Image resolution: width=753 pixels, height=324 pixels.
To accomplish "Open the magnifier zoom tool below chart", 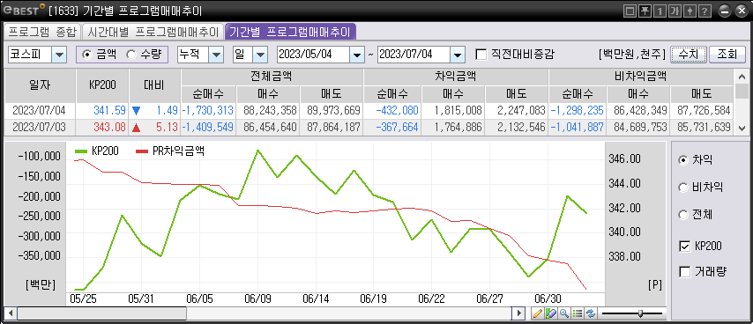I will pyautogui.click(x=564, y=314).
